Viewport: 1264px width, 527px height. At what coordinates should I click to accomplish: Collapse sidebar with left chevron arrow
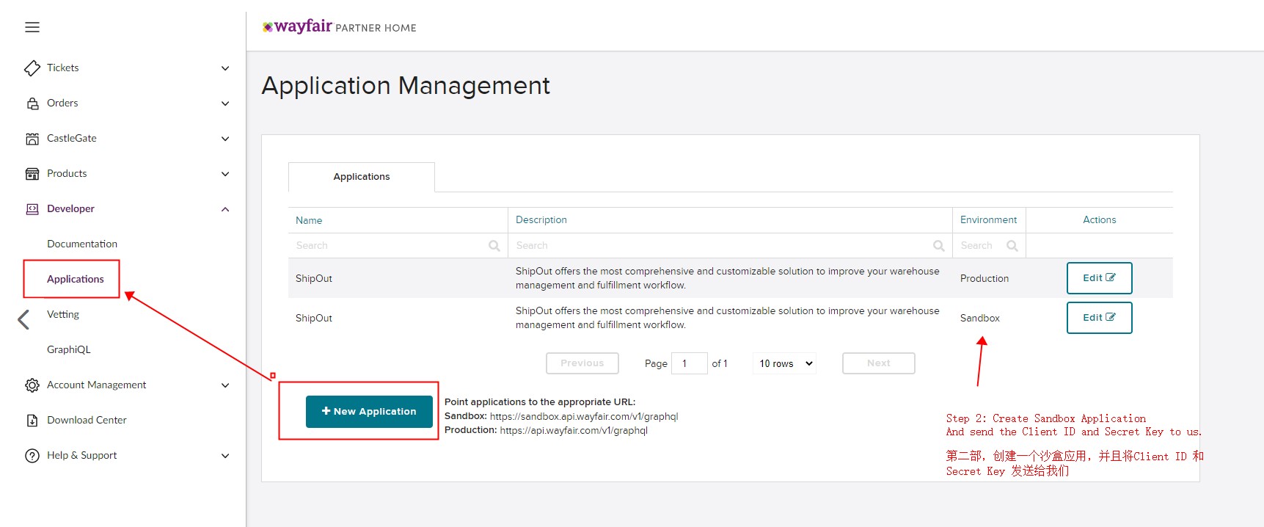click(23, 319)
